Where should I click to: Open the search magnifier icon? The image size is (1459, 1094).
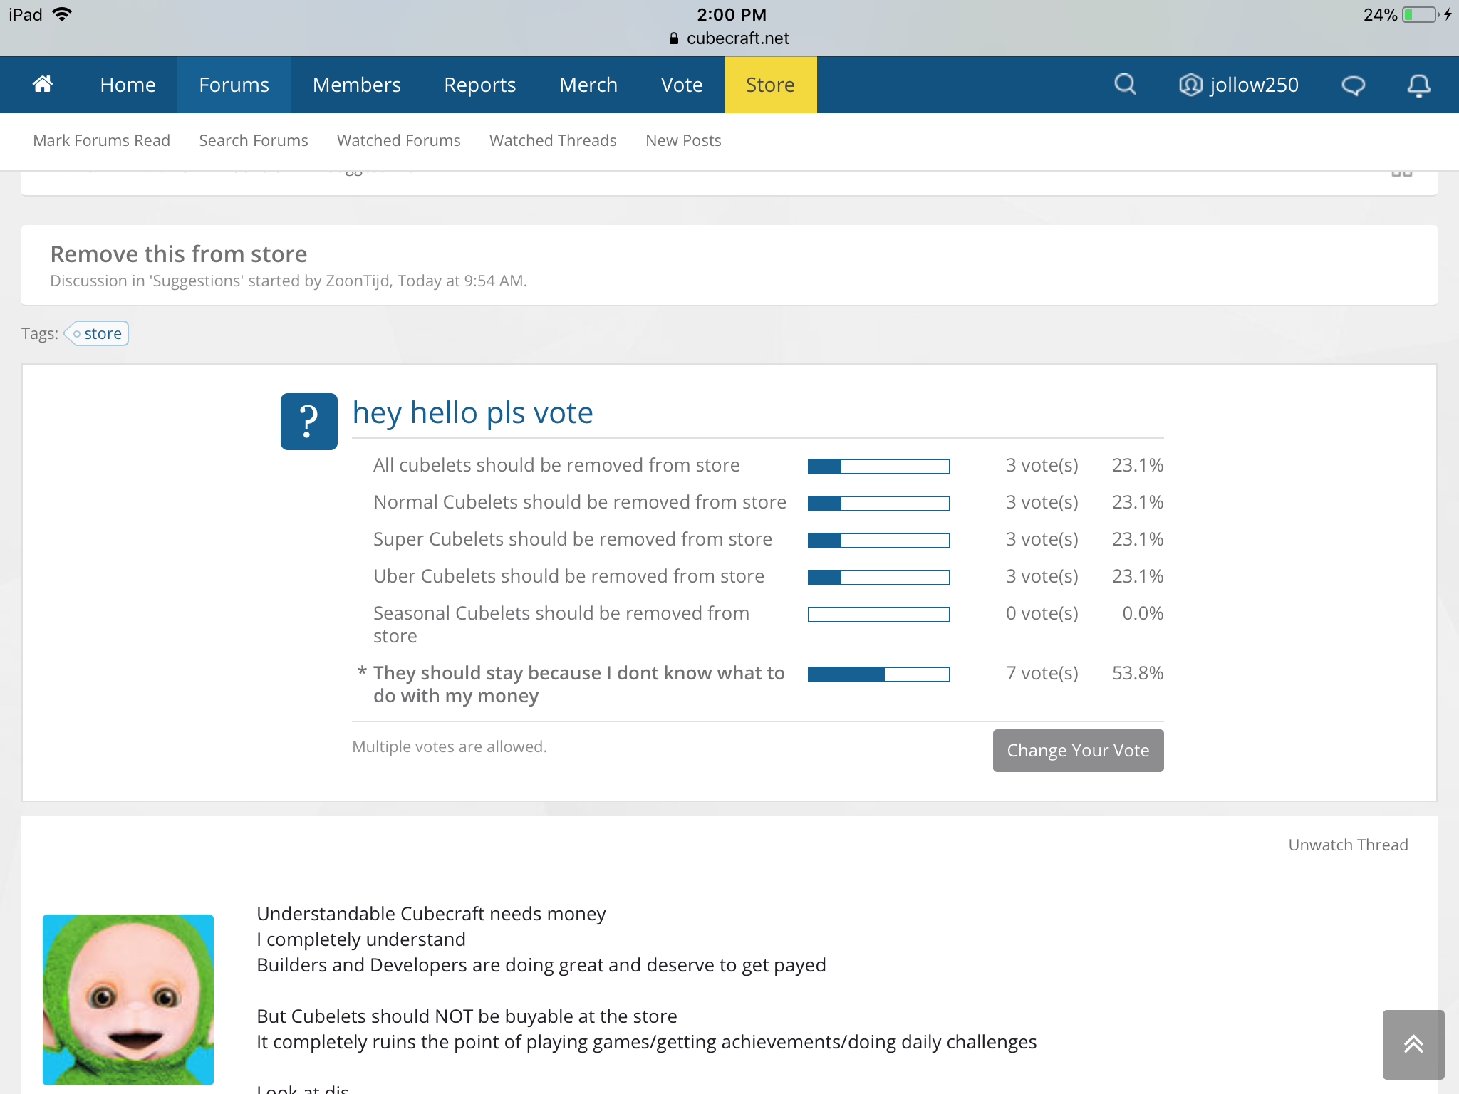pyautogui.click(x=1125, y=85)
